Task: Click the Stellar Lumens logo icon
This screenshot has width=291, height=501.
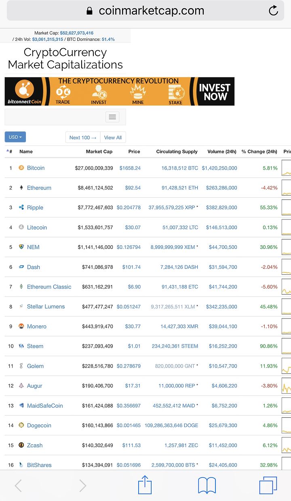Action: pyautogui.click(x=21, y=306)
